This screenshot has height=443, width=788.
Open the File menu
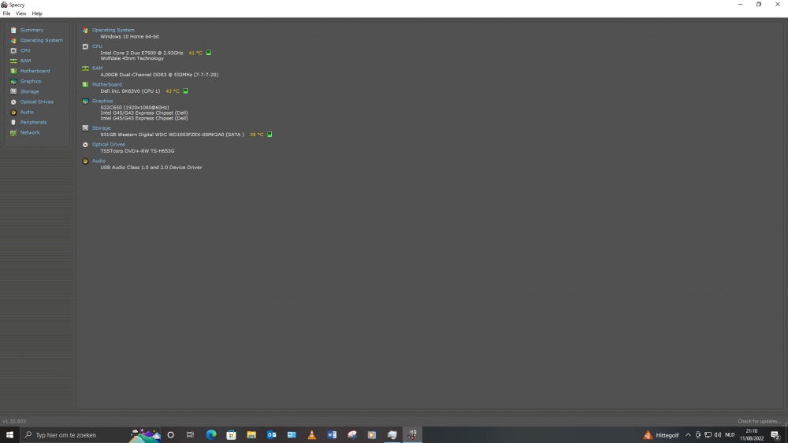coord(6,13)
